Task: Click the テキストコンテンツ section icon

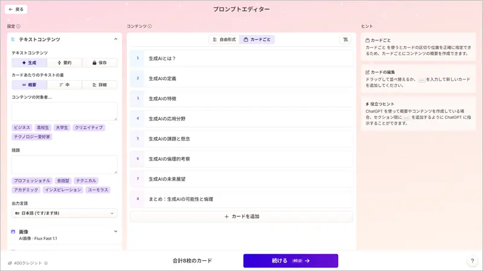Action: (13, 39)
